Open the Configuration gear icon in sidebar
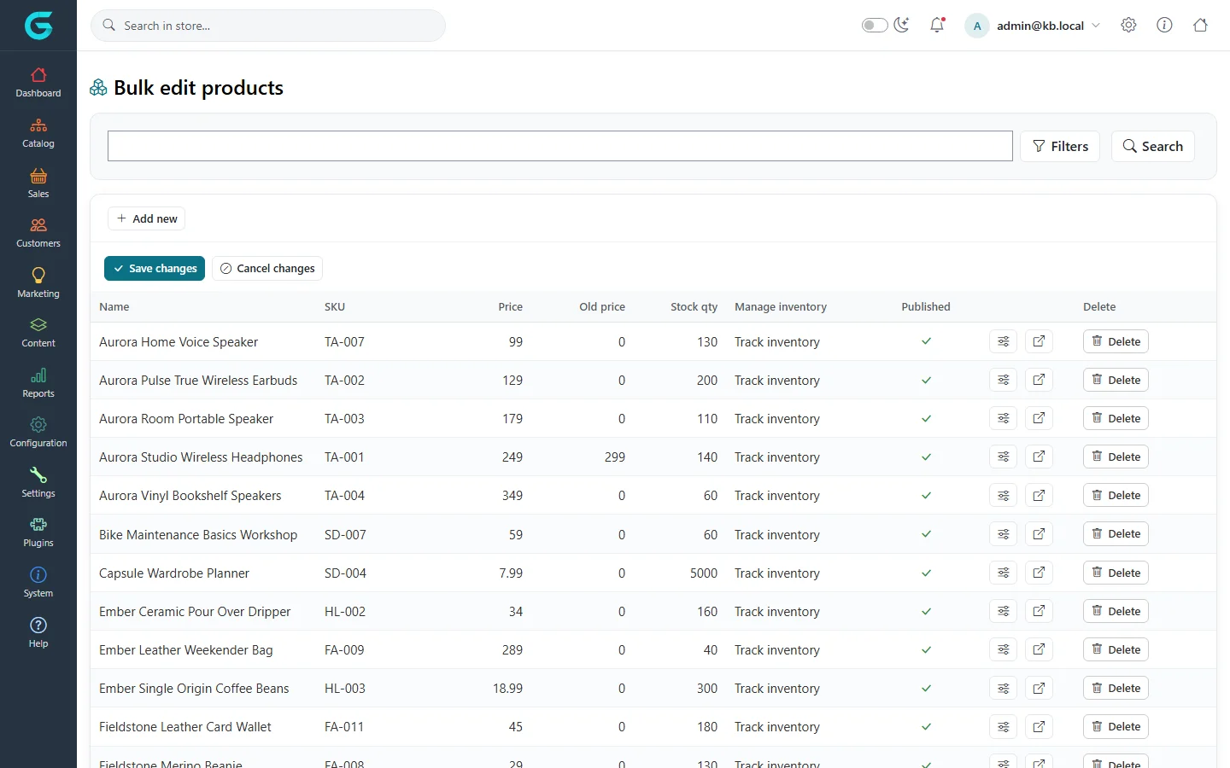1230x768 pixels. point(38,425)
